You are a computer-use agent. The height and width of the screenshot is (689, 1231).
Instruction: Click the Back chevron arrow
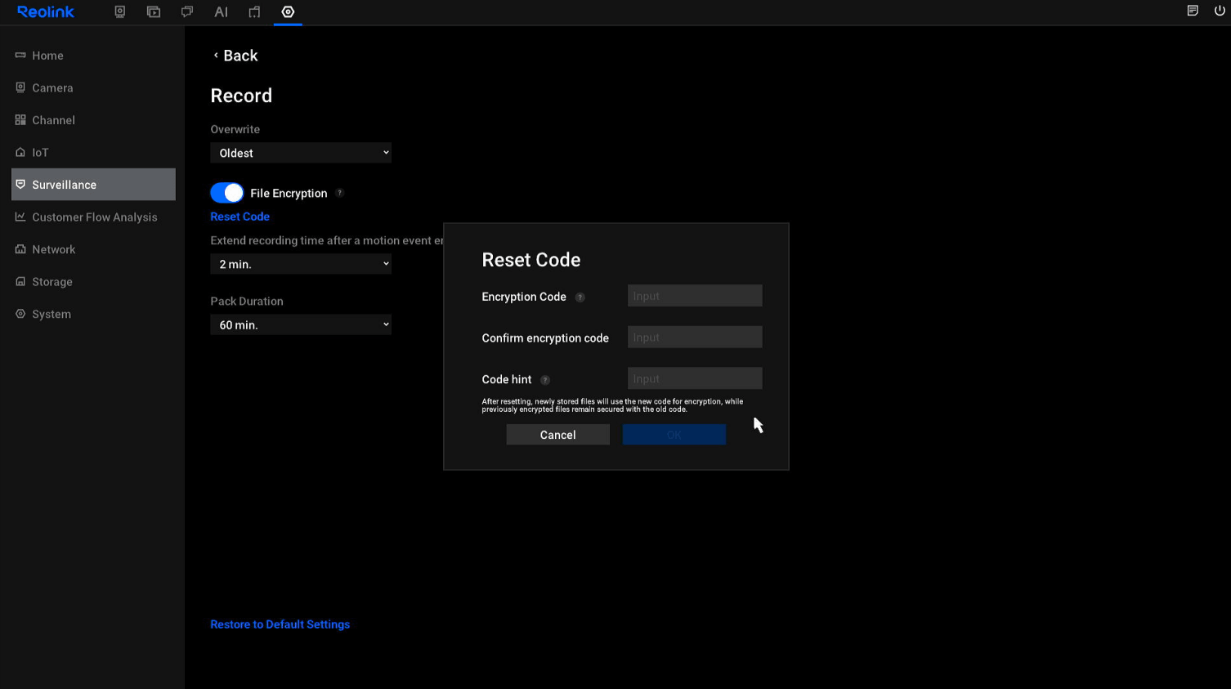(216, 56)
